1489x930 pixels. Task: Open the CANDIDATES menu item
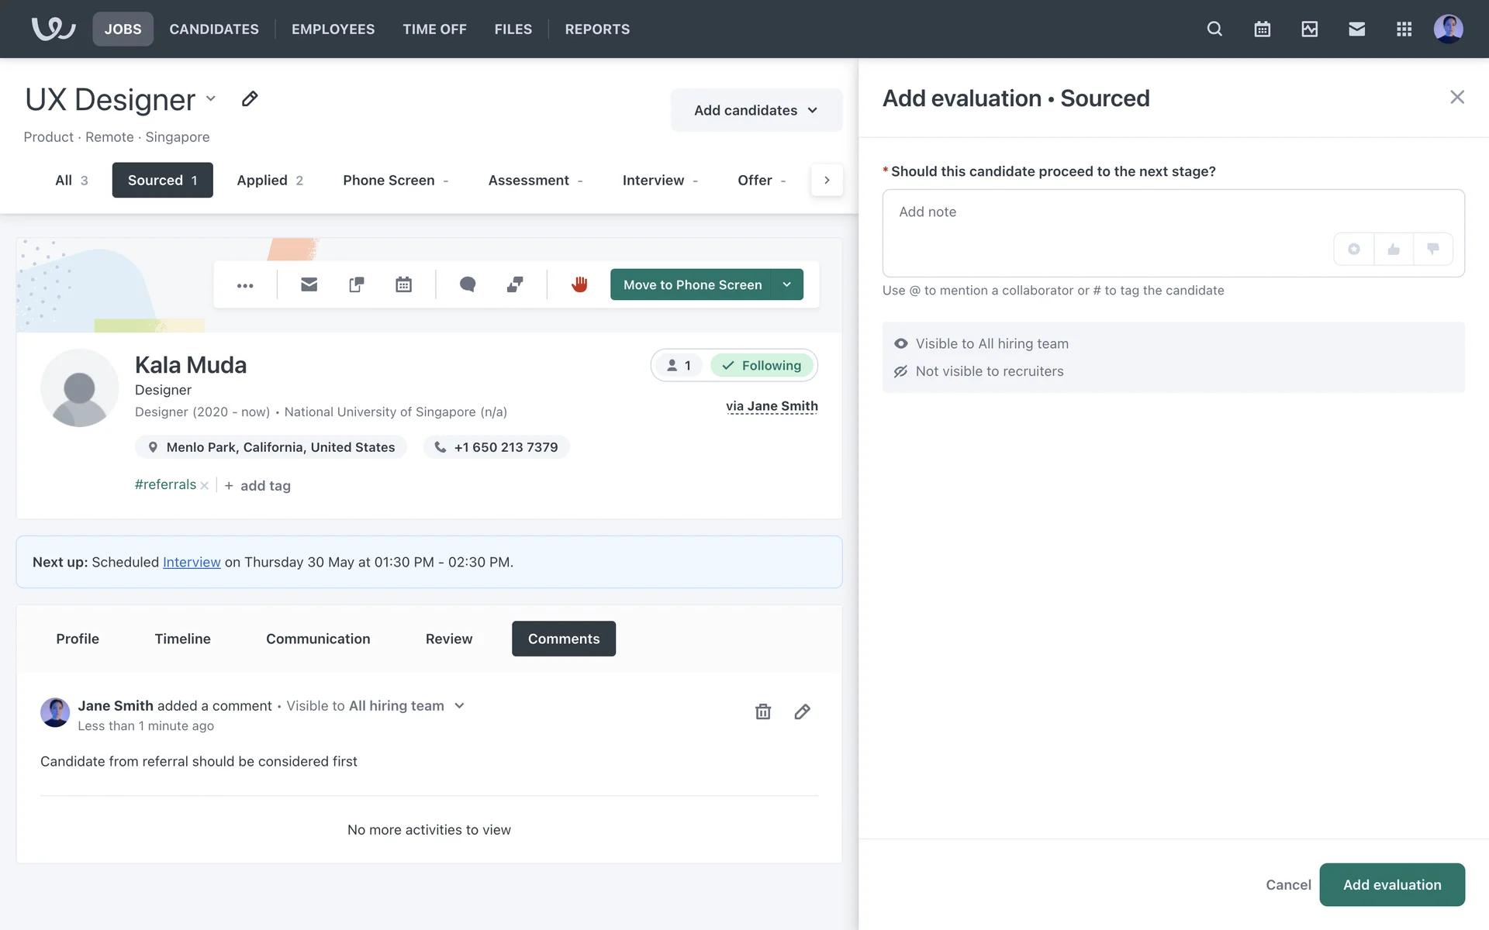tap(214, 29)
